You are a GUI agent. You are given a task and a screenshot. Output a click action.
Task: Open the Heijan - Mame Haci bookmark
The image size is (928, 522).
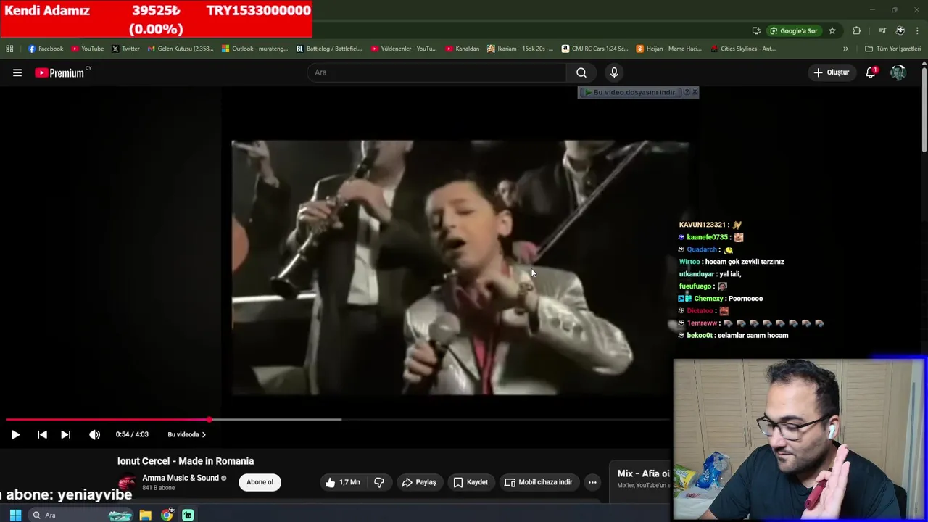(669, 49)
